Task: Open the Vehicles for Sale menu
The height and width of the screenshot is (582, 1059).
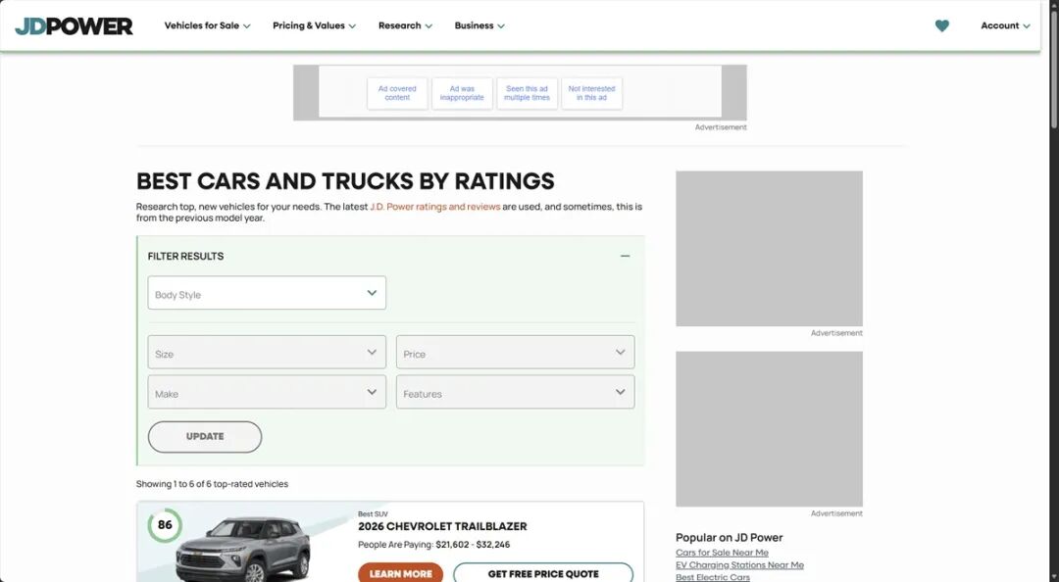Action: [x=207, y=25]
